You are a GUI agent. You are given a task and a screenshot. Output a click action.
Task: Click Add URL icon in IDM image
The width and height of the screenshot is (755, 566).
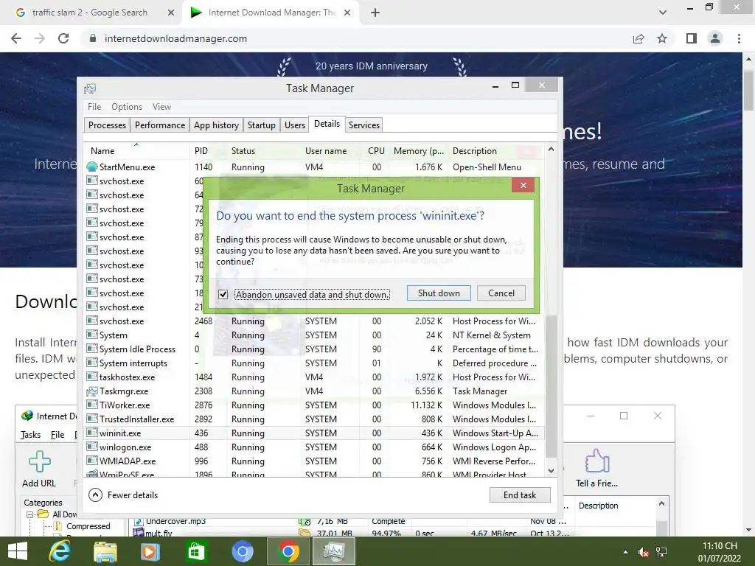[x=40, y=461]
